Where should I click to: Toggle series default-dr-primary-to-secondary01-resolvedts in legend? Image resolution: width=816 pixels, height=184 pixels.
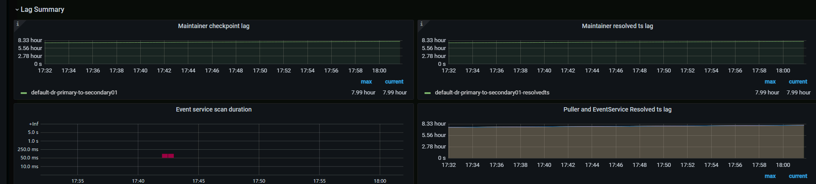[x=492, y=93]
